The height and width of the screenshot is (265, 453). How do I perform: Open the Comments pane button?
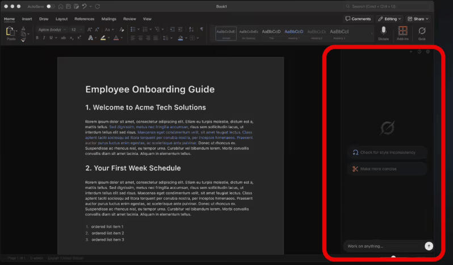pyautogui.click(x=358, y=19)
